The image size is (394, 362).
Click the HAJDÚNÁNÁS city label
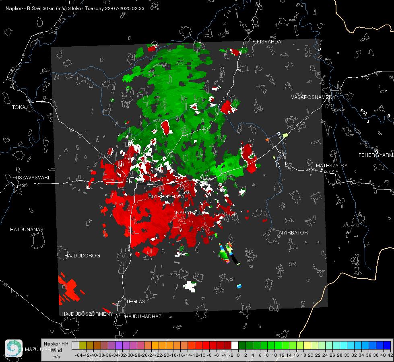27,230
